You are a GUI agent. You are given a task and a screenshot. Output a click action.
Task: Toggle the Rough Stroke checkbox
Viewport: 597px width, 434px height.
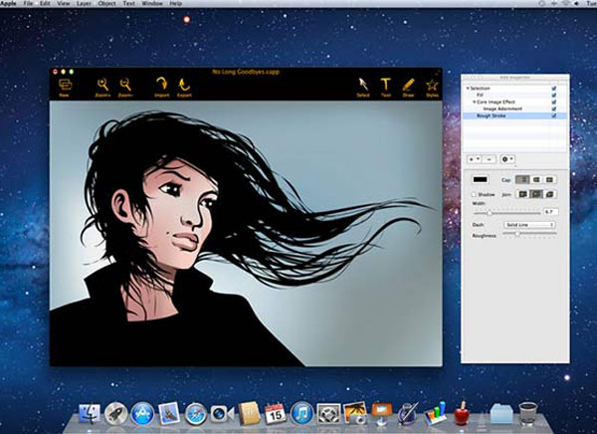[554, 115]
